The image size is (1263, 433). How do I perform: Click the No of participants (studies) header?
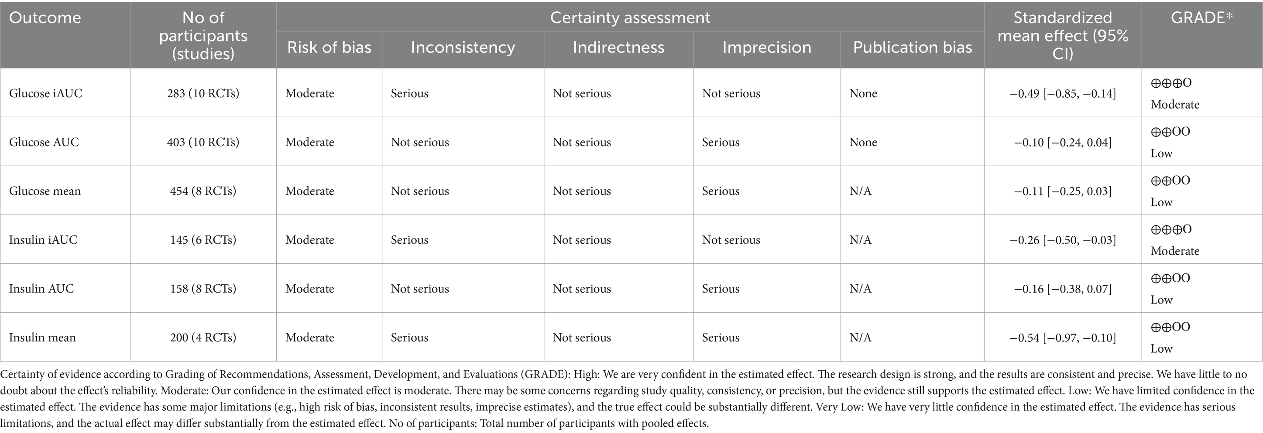203,35
